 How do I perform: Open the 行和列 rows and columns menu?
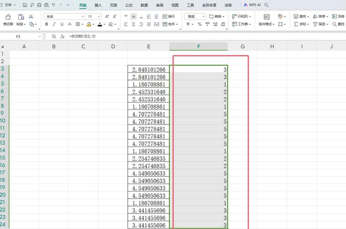241,16
